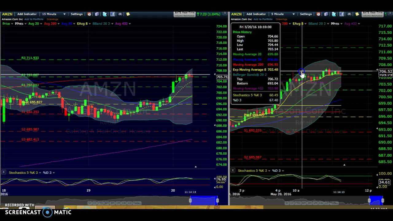Click the copy chart icon in 15 Minute chart
Viewport: 393px width, 221px height.
[97, 14]
